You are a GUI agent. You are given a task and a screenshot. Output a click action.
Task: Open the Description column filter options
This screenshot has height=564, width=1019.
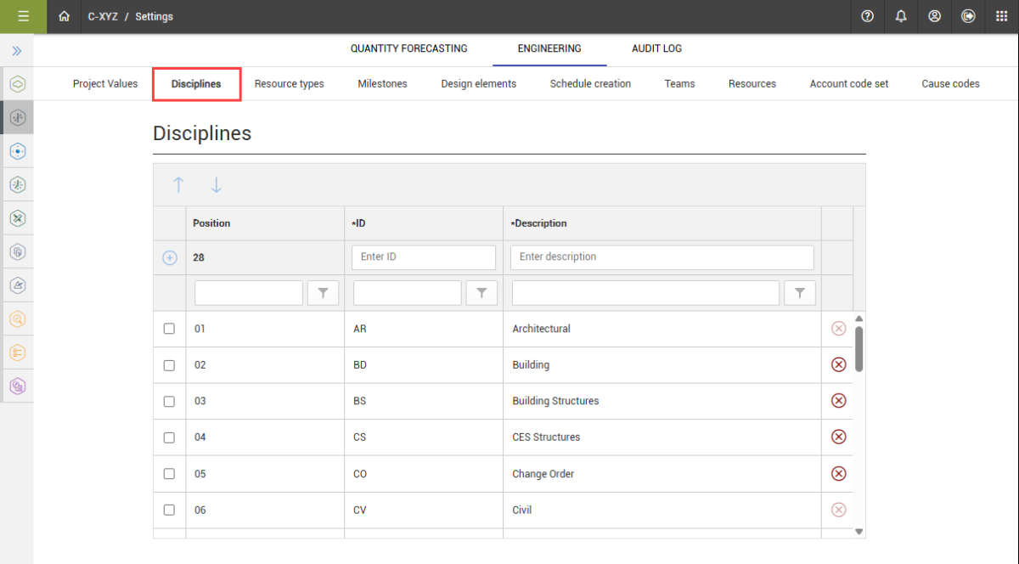[799, 293]
